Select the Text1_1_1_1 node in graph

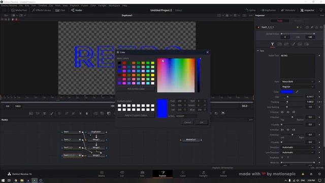(72, 156)
